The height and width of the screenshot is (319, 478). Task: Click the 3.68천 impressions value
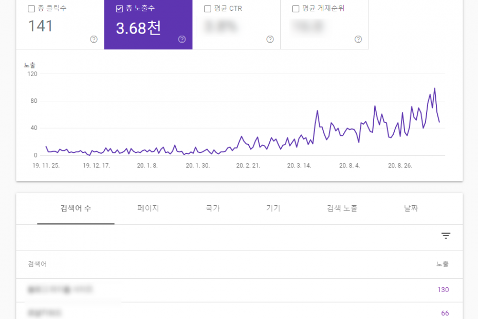coord(138,28)
